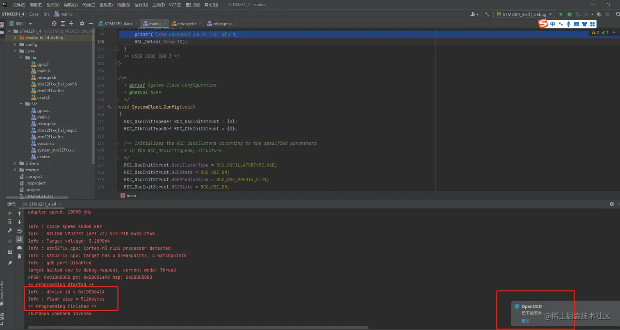Open the Sogou skin shirt icon

pos(584,24)
